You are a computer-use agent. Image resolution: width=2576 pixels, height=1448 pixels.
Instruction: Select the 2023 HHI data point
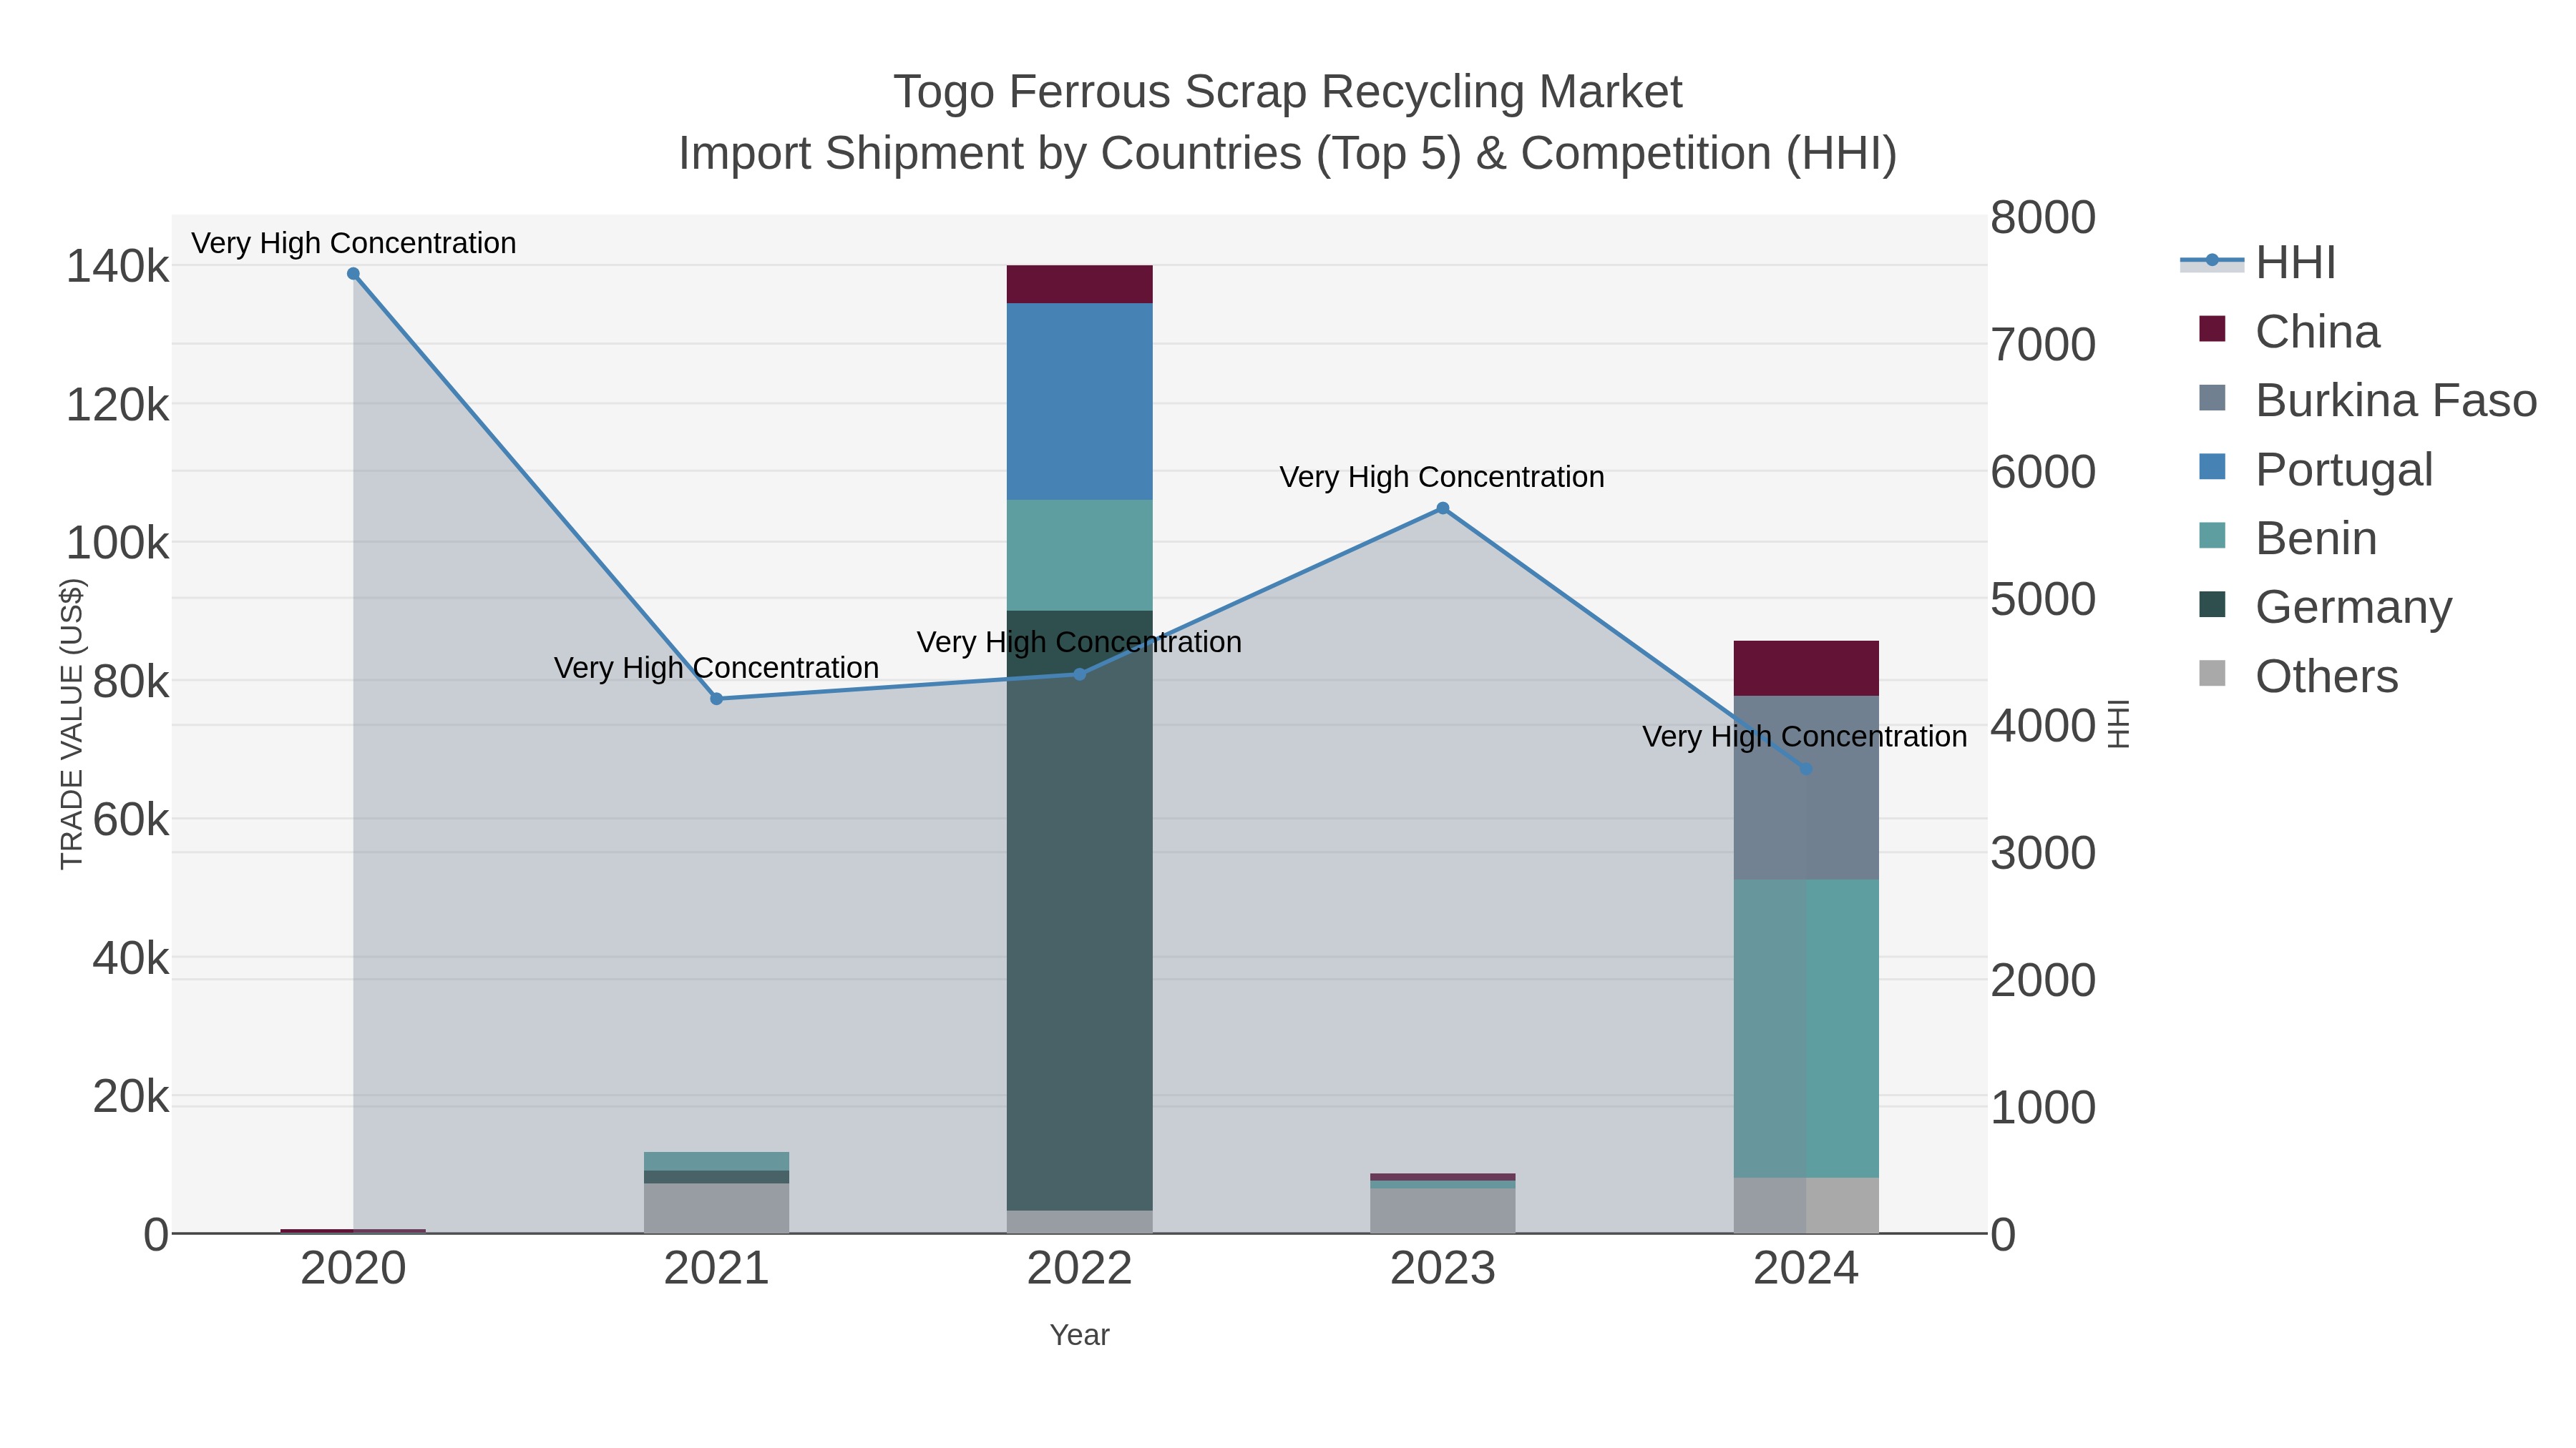coord(1442,508)
